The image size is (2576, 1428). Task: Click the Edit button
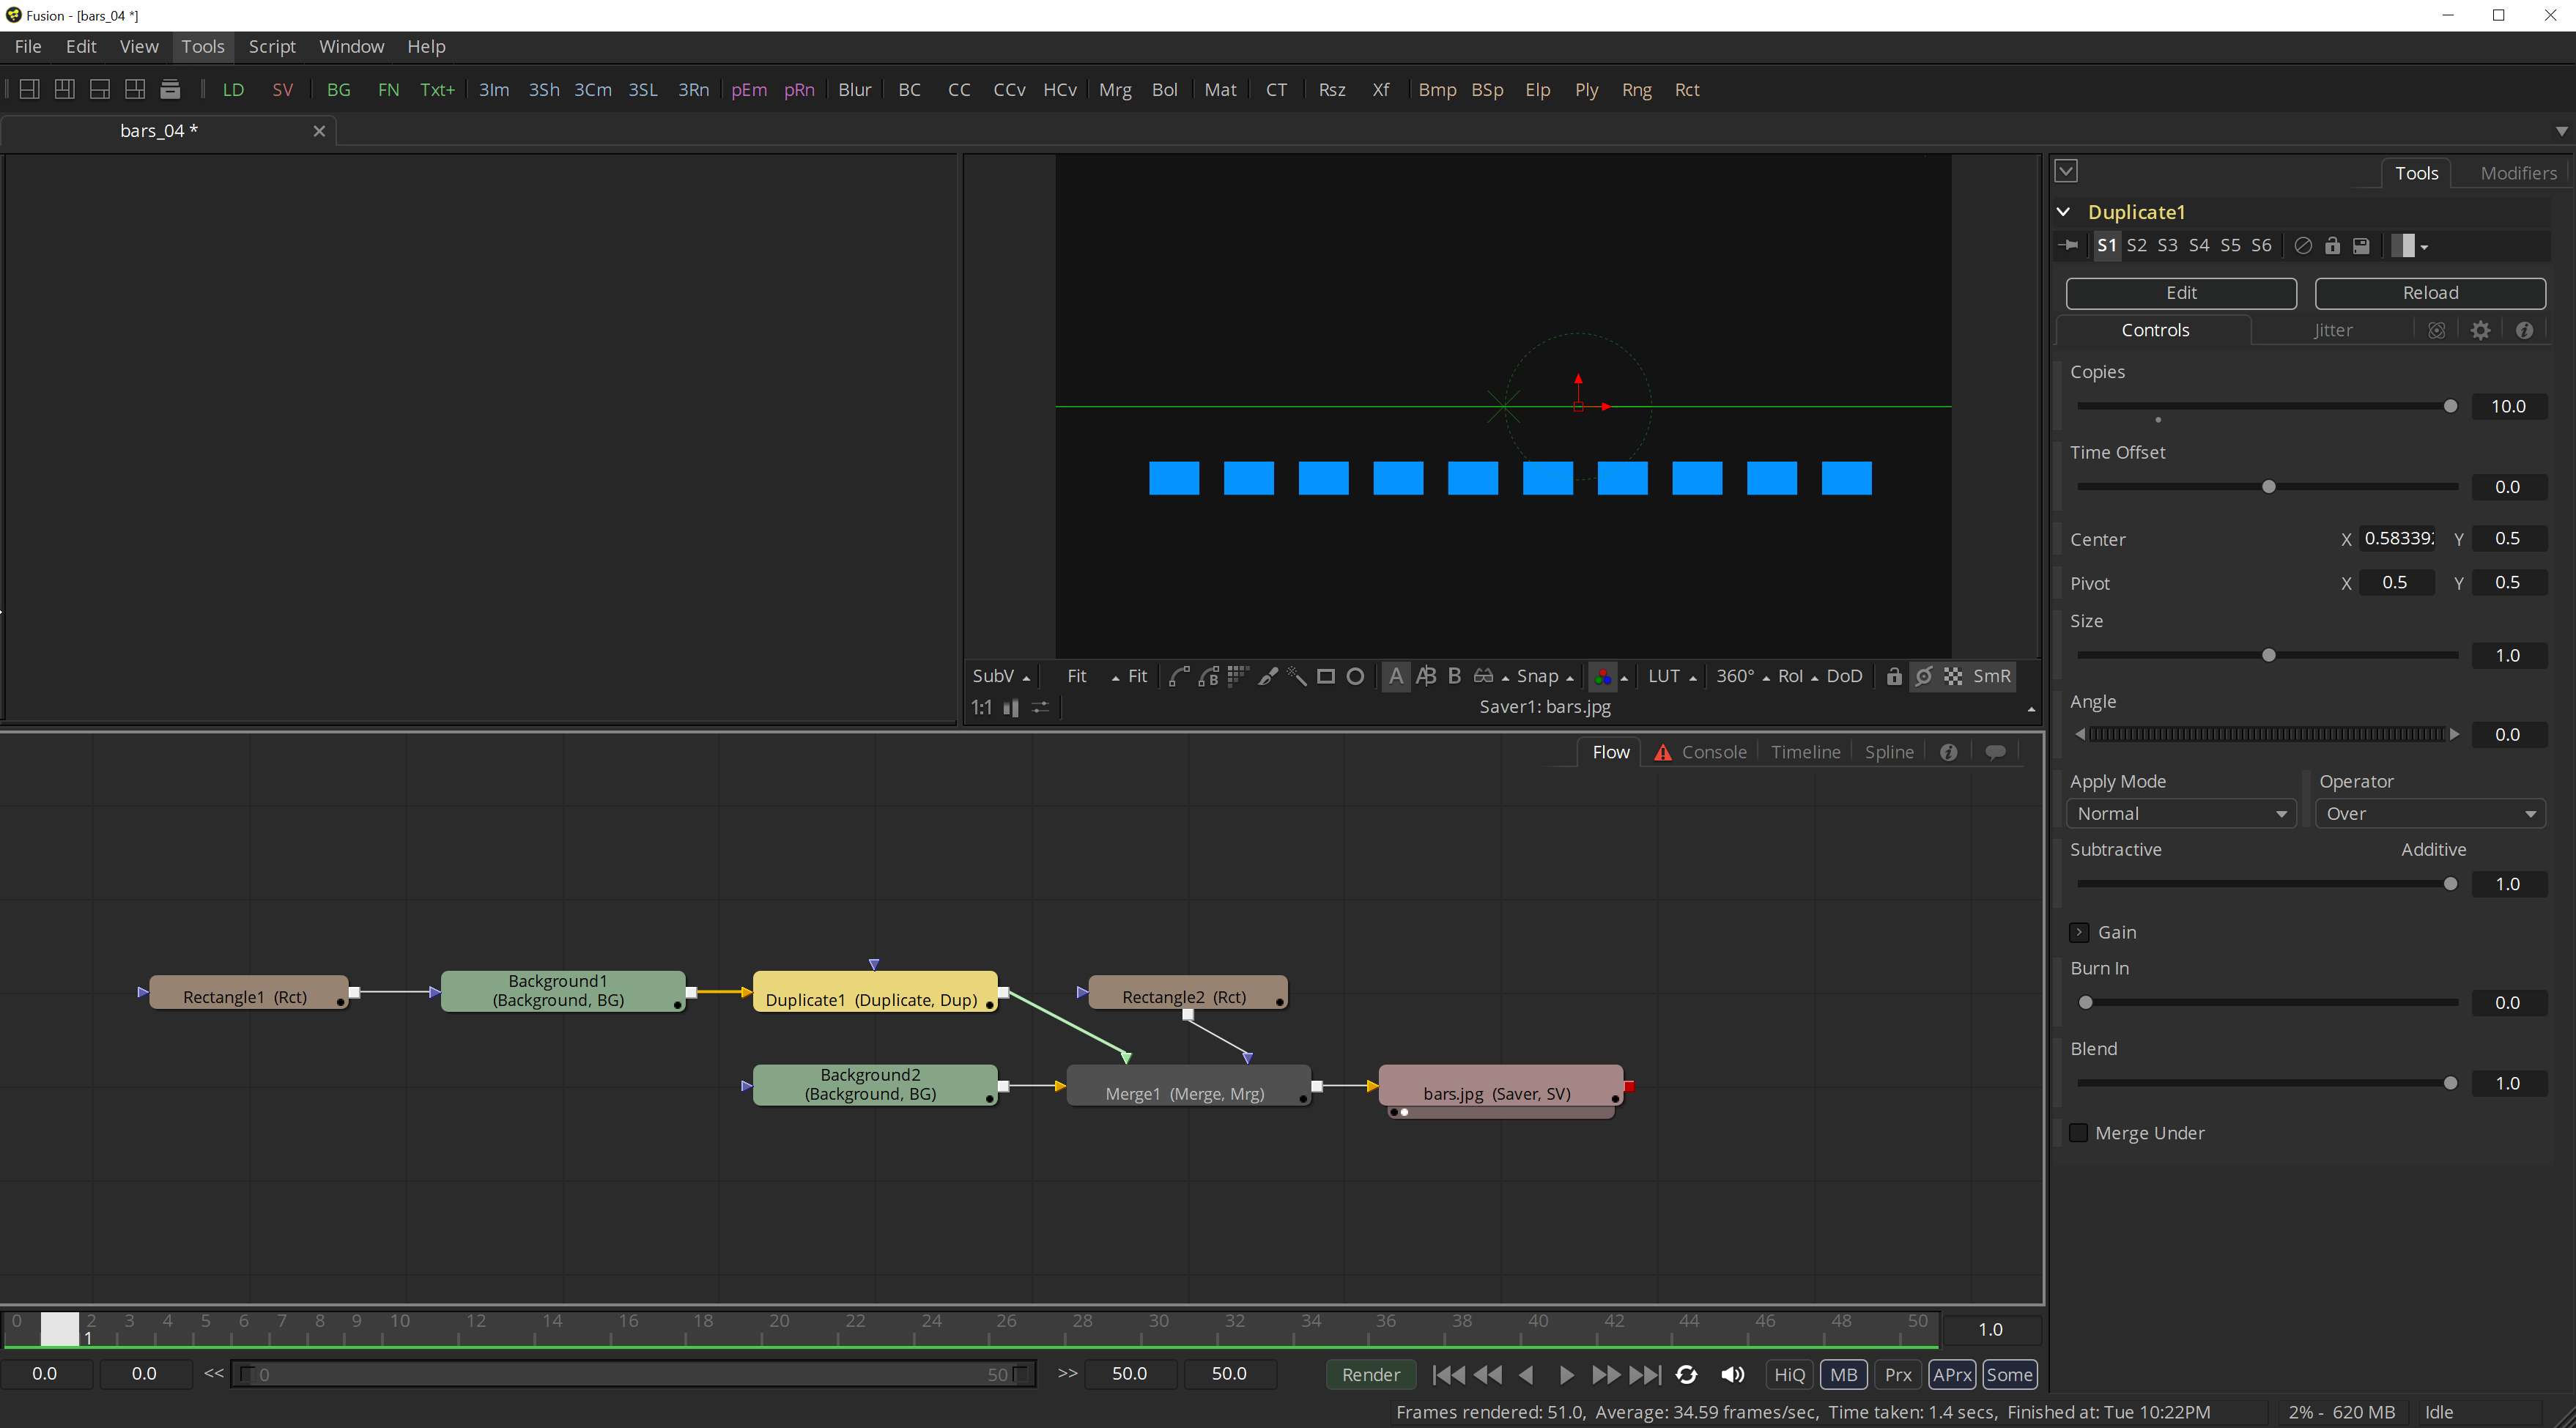tap(2181, 293)
